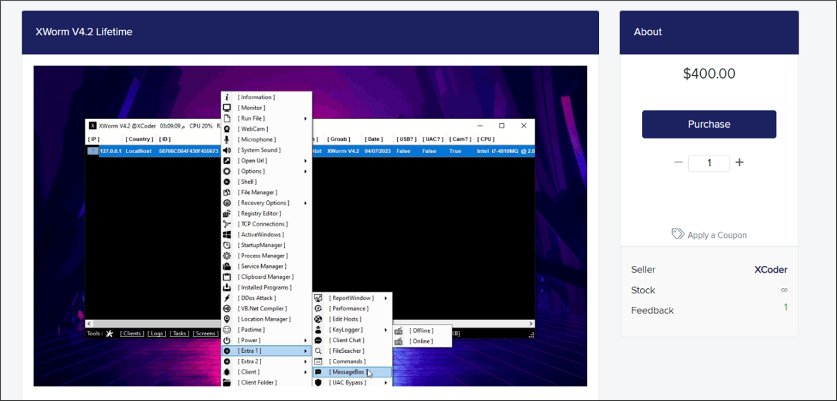Click the quantity increment plus control
Screen dimensions: 837x401
pyautogui.click(x=740, y=162)
